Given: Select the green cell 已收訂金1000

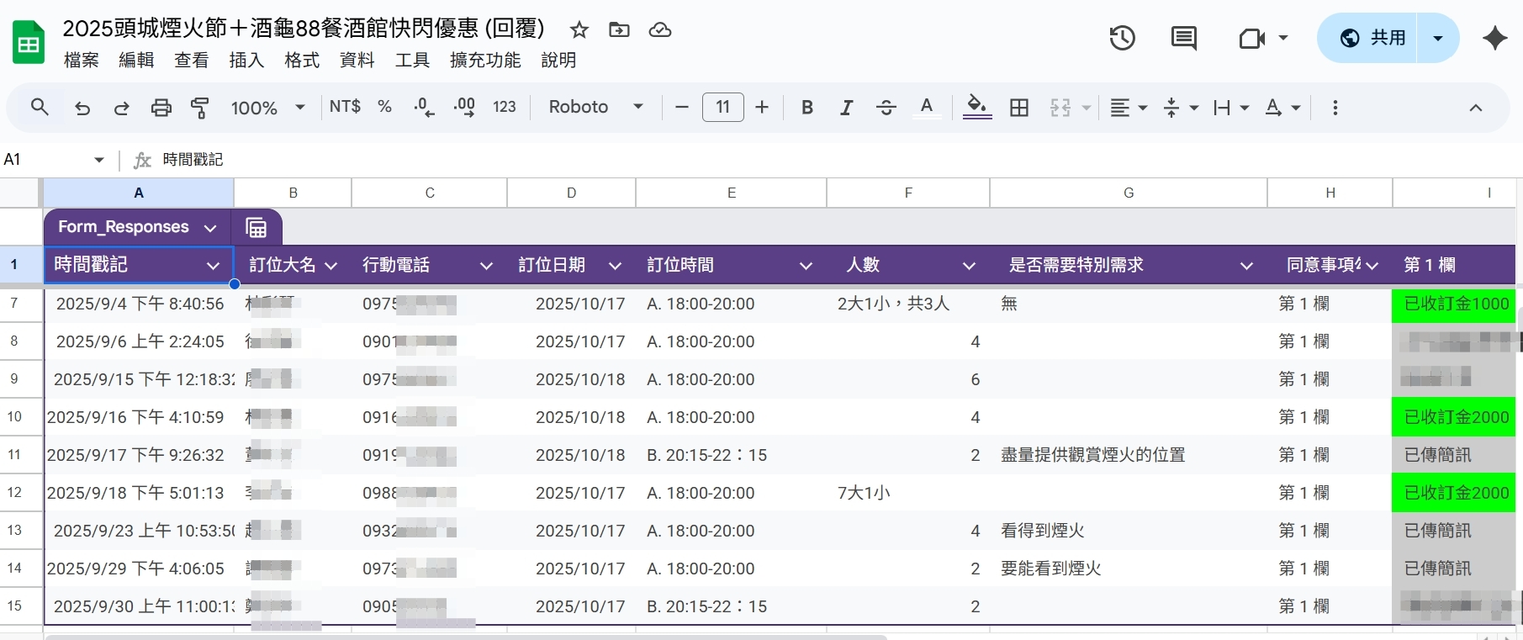Looking at the screenshot, I should click(x=1456, y=304).
